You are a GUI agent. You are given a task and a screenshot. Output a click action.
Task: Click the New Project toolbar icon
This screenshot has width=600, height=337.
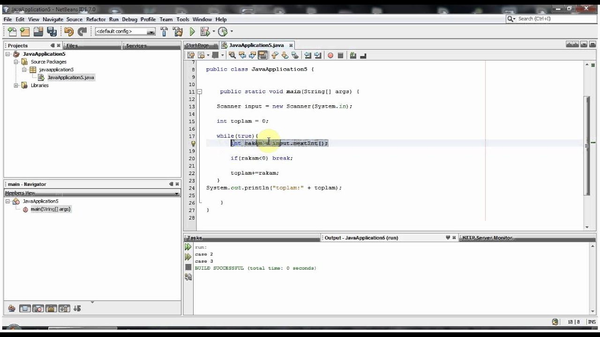click(25, 31)
